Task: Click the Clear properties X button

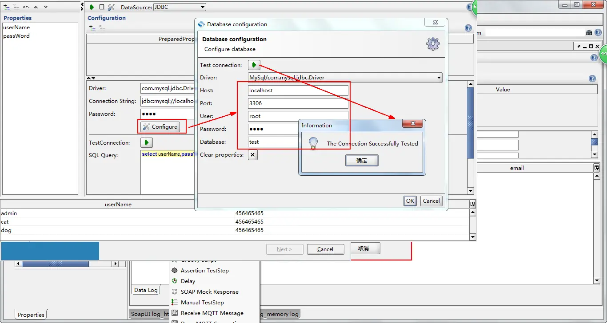Action: tap(252, 155)
